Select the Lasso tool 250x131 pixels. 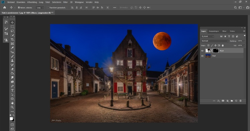12,31
